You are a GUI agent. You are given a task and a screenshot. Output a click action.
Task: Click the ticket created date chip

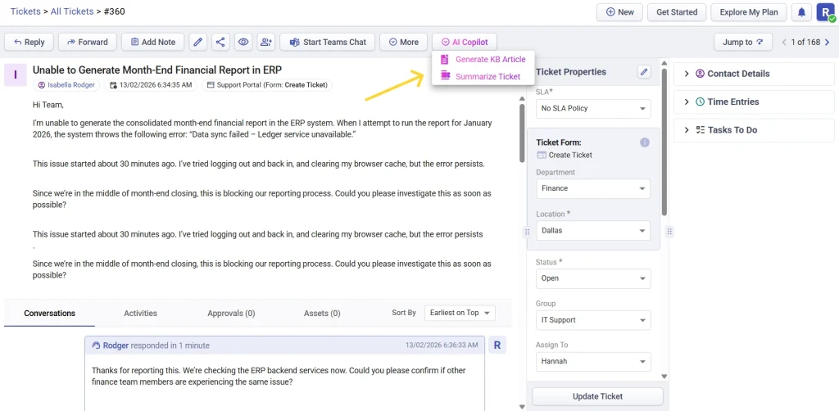tap(152, 85)
